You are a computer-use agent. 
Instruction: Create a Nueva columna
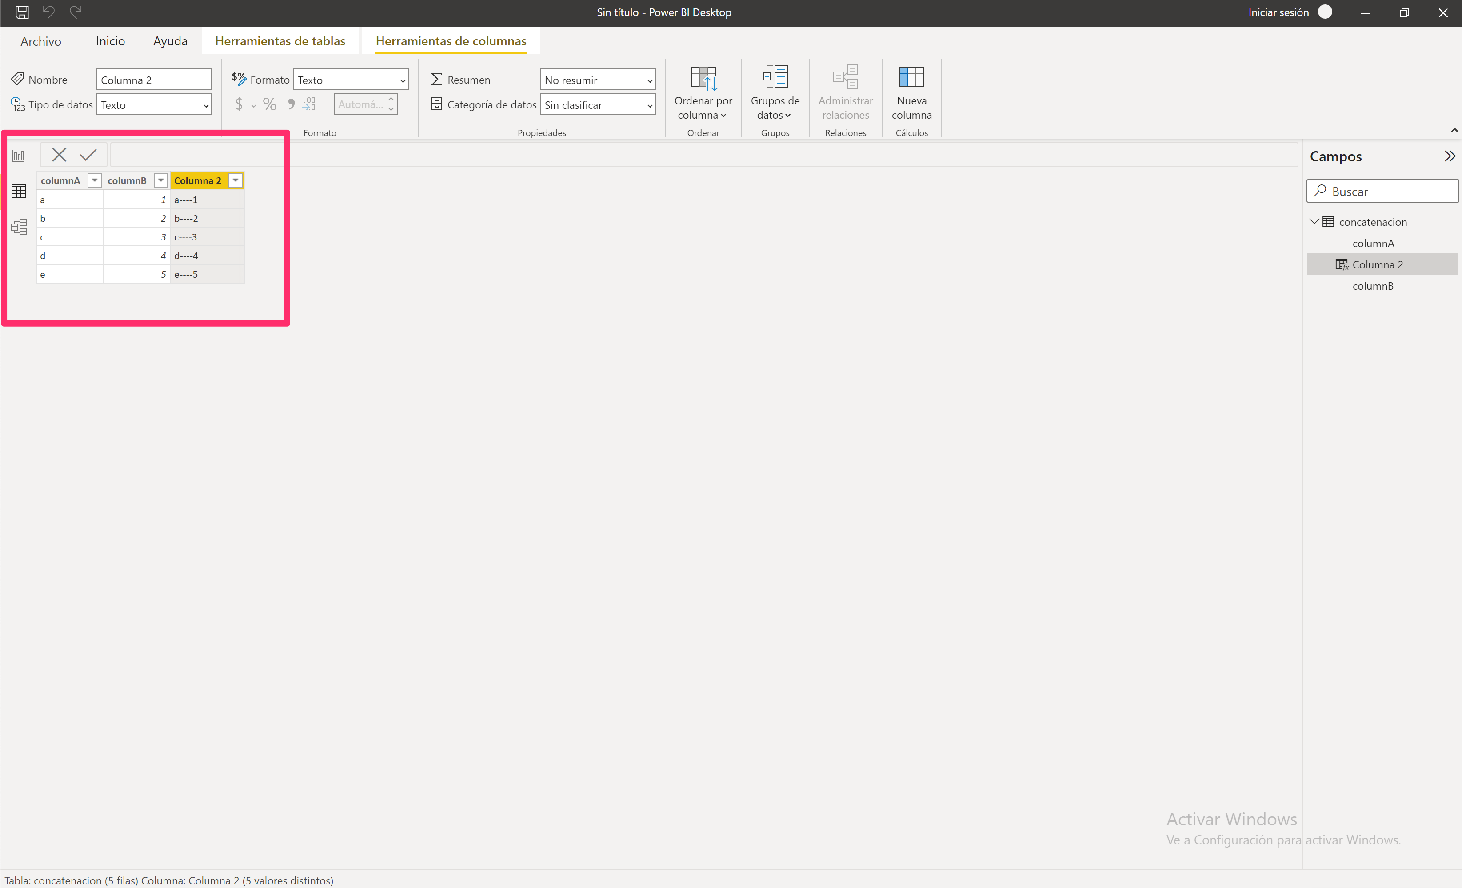point(911,92)
